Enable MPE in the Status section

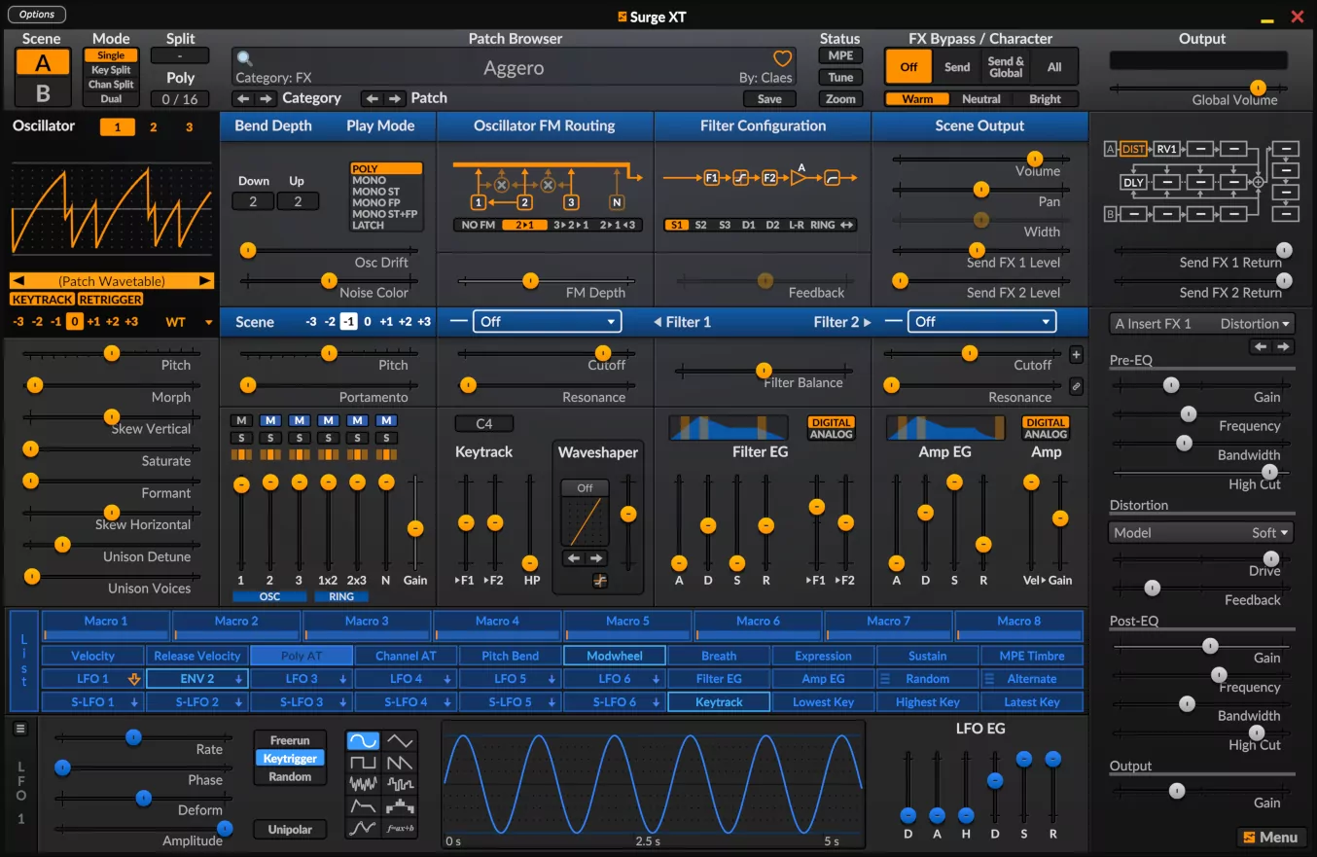click(840, 56)
